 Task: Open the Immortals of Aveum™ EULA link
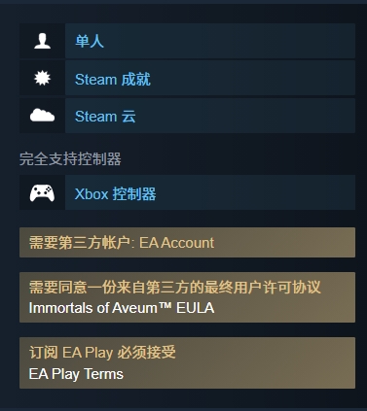click(122, 308)
